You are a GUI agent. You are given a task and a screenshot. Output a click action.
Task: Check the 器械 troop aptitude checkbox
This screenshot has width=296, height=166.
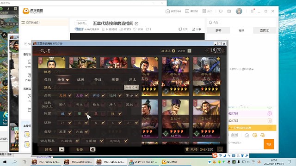click(136, 105)
